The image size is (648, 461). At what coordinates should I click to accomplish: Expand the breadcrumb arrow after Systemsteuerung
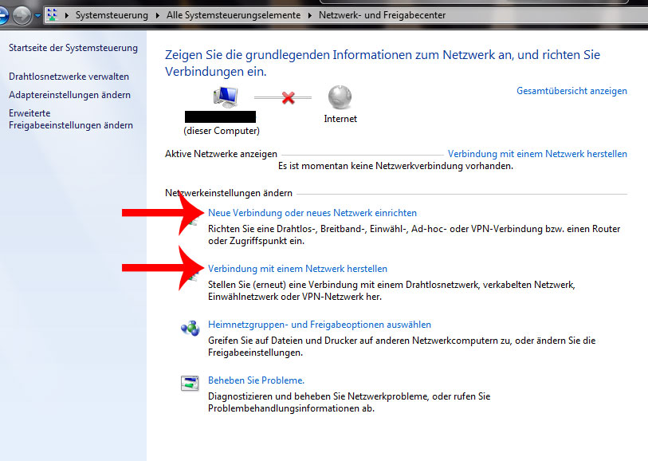tap(157, 15)
